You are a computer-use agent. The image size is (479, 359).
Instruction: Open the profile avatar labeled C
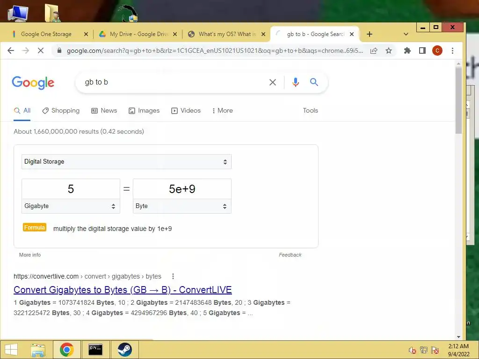(x=437, y=50)
